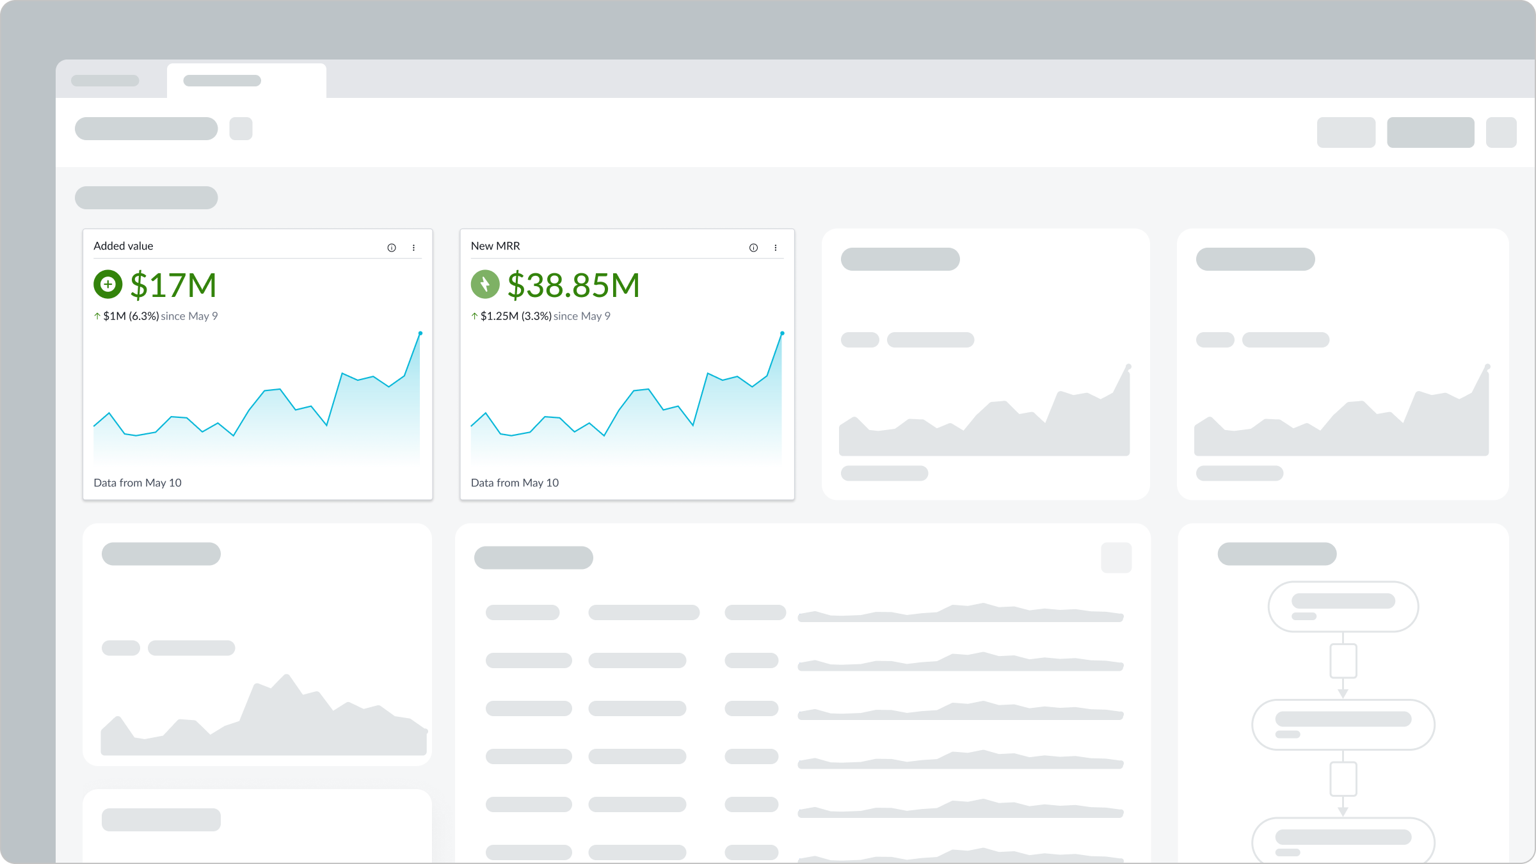Click the highlighted peak point on the New MRR chart
The height and width of the screenshot is (864, 1536).
781,333
